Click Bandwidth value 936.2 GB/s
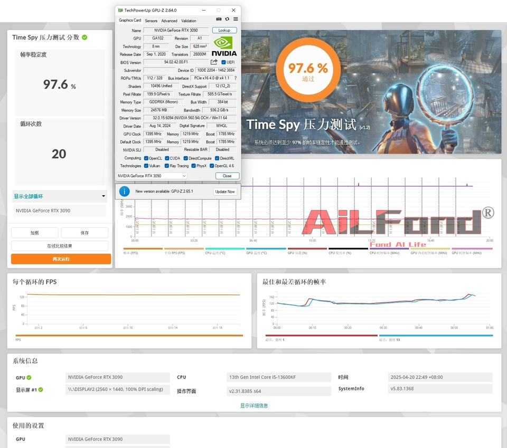 (x=219, y=110)
